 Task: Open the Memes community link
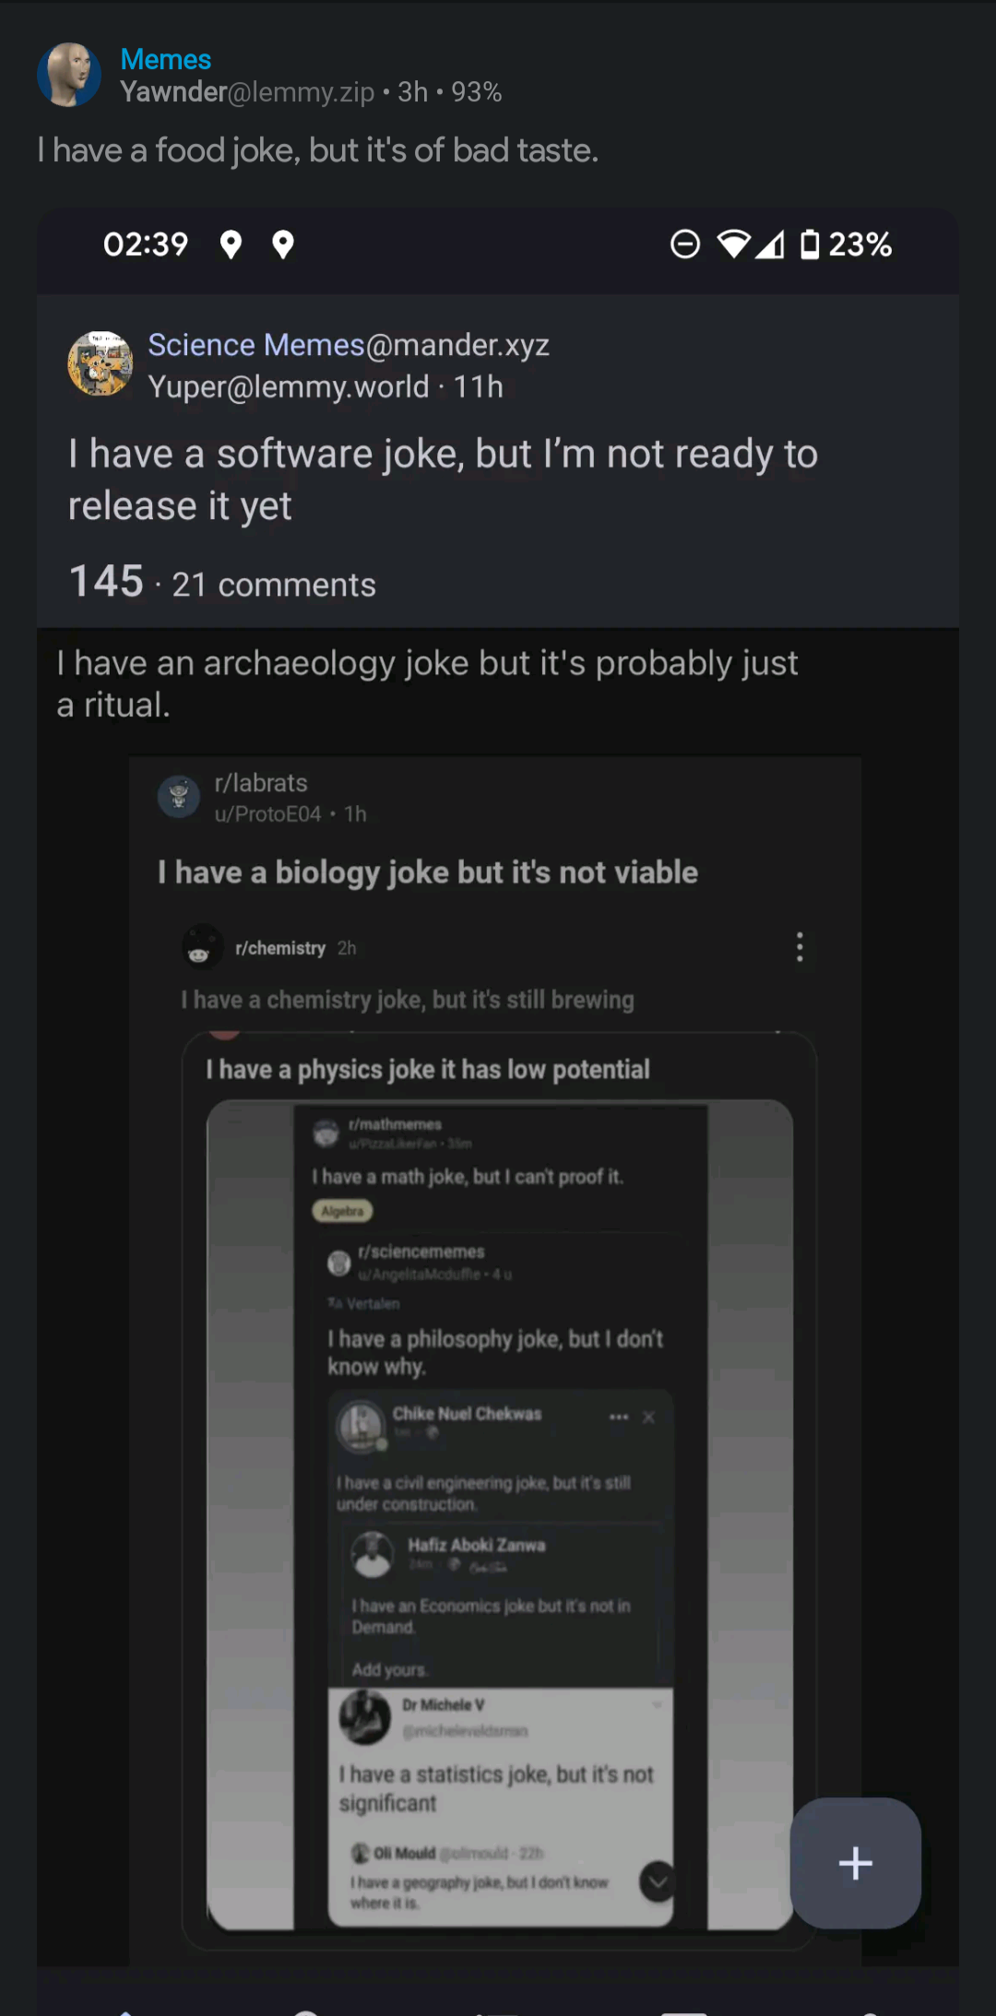click(x=166, y=60)
